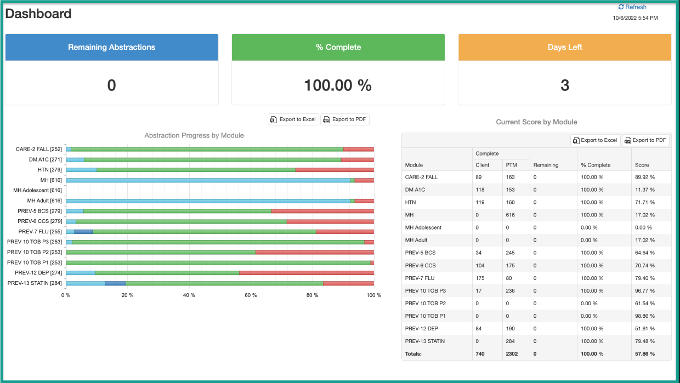Click Export to PDF above the chart
The width and height of the screenshot is (680, 383).
[344, 119]
